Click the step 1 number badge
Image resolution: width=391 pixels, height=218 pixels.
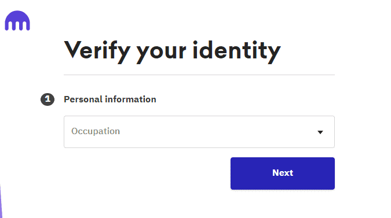pos(47,99)
